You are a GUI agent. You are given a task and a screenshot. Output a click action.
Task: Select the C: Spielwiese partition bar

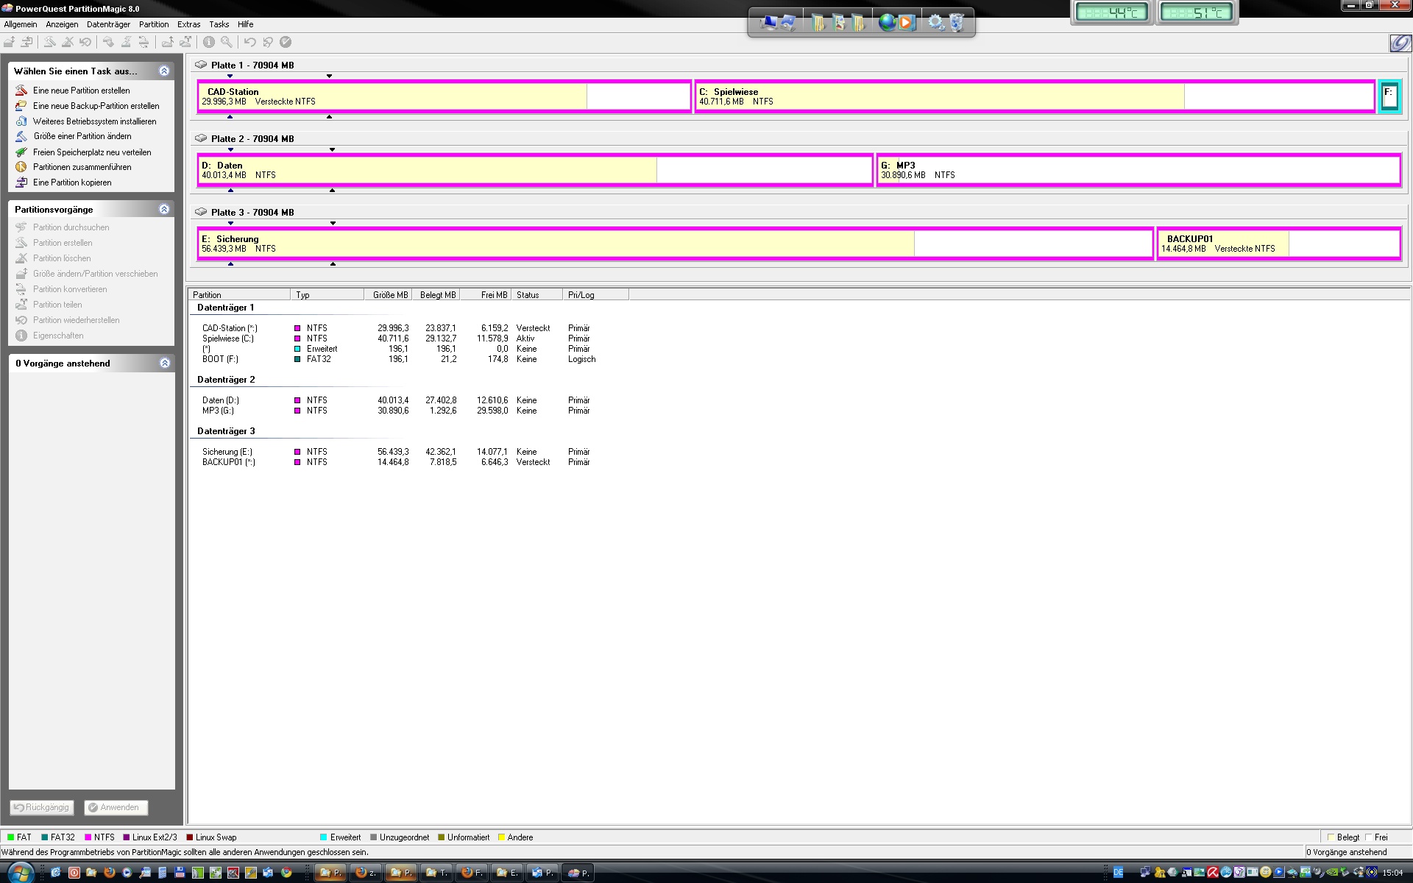click(x=1035, y=96)
